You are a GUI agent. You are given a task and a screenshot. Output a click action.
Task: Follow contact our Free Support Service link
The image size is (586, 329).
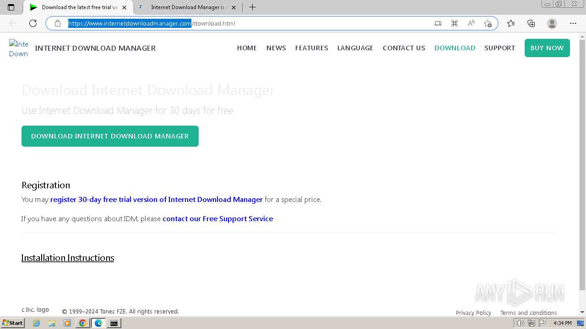point(218,219)
